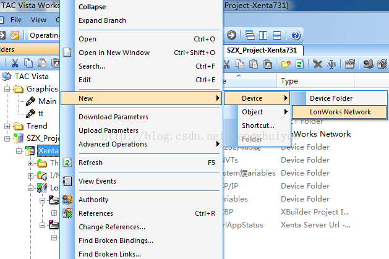Click 'XBuilder Project I...' type cell
The image size is (389, 259).
click(x=315, y=212)
